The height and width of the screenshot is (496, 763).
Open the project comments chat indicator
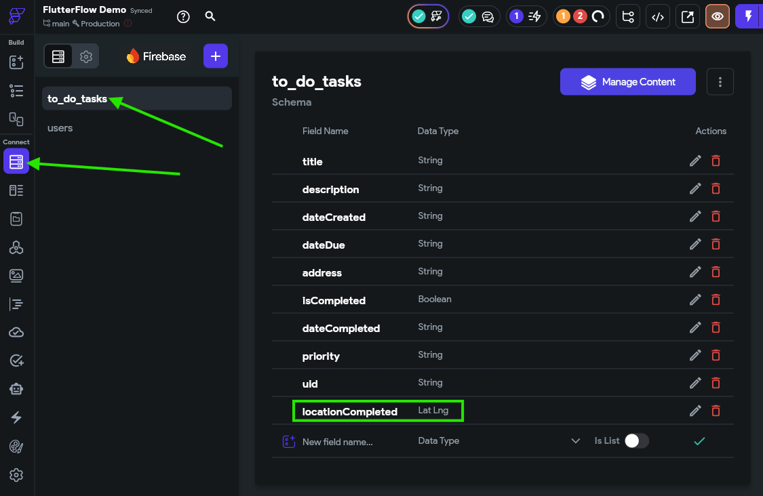(x=479, y=16)
